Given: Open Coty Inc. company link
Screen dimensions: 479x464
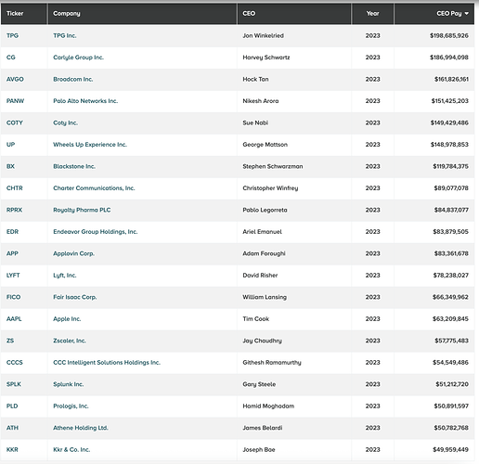Looking at the screenshot, I should click(x=65, y=122).
